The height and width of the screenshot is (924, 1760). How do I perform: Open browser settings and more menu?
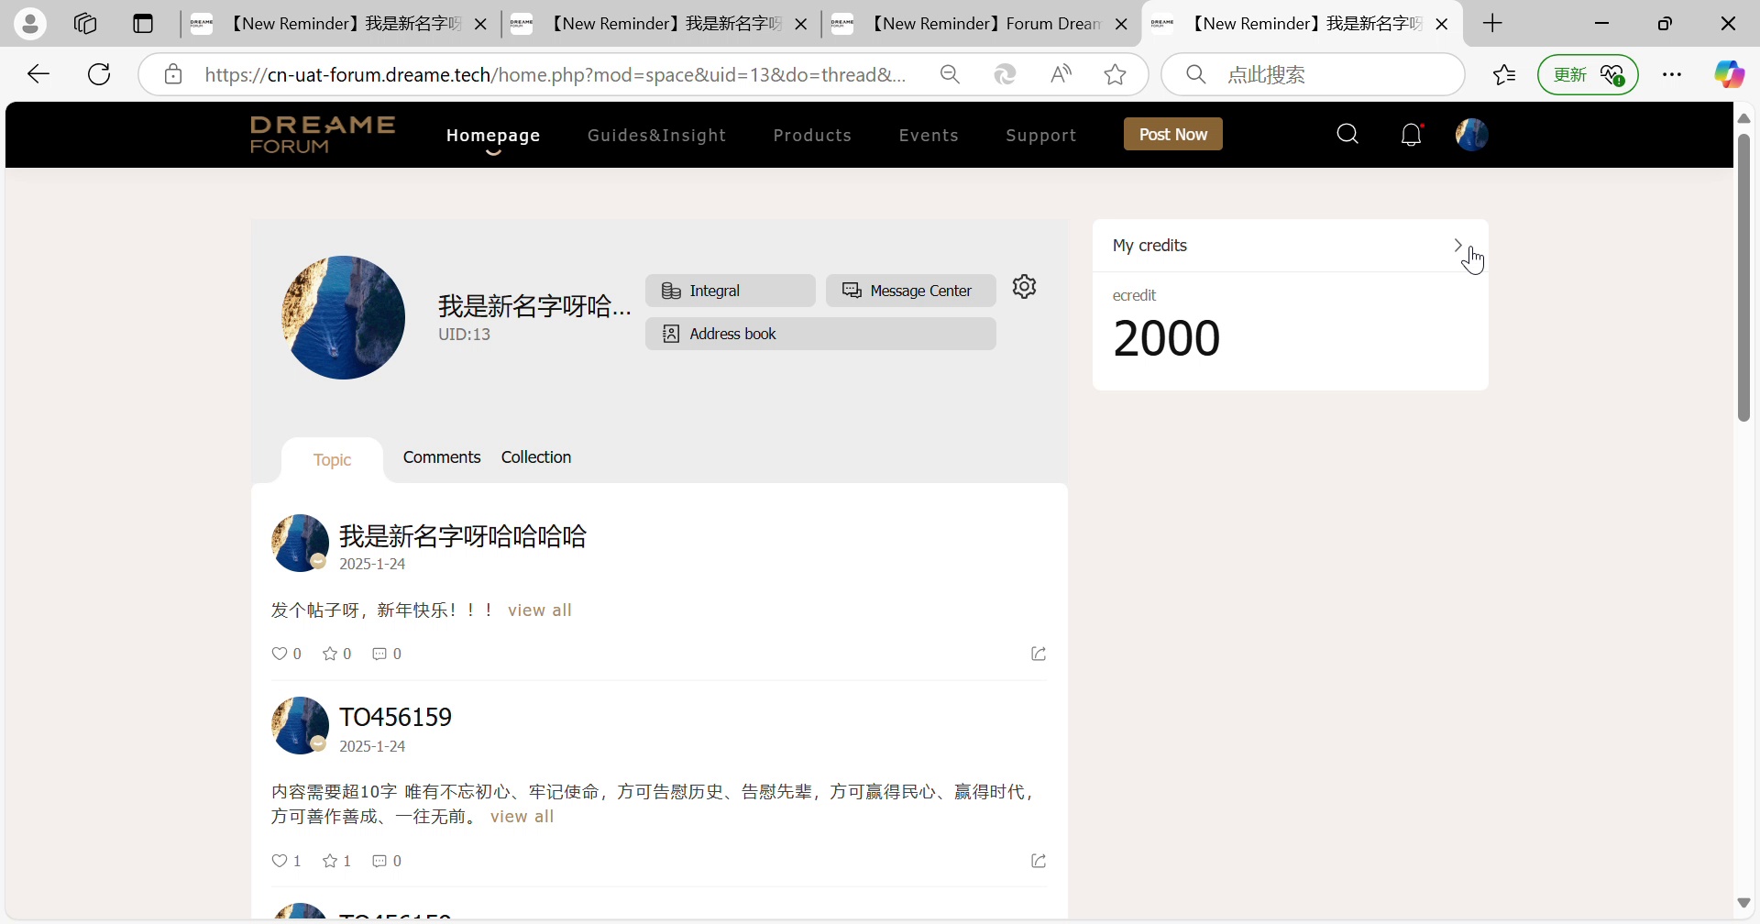(1672, 74)
